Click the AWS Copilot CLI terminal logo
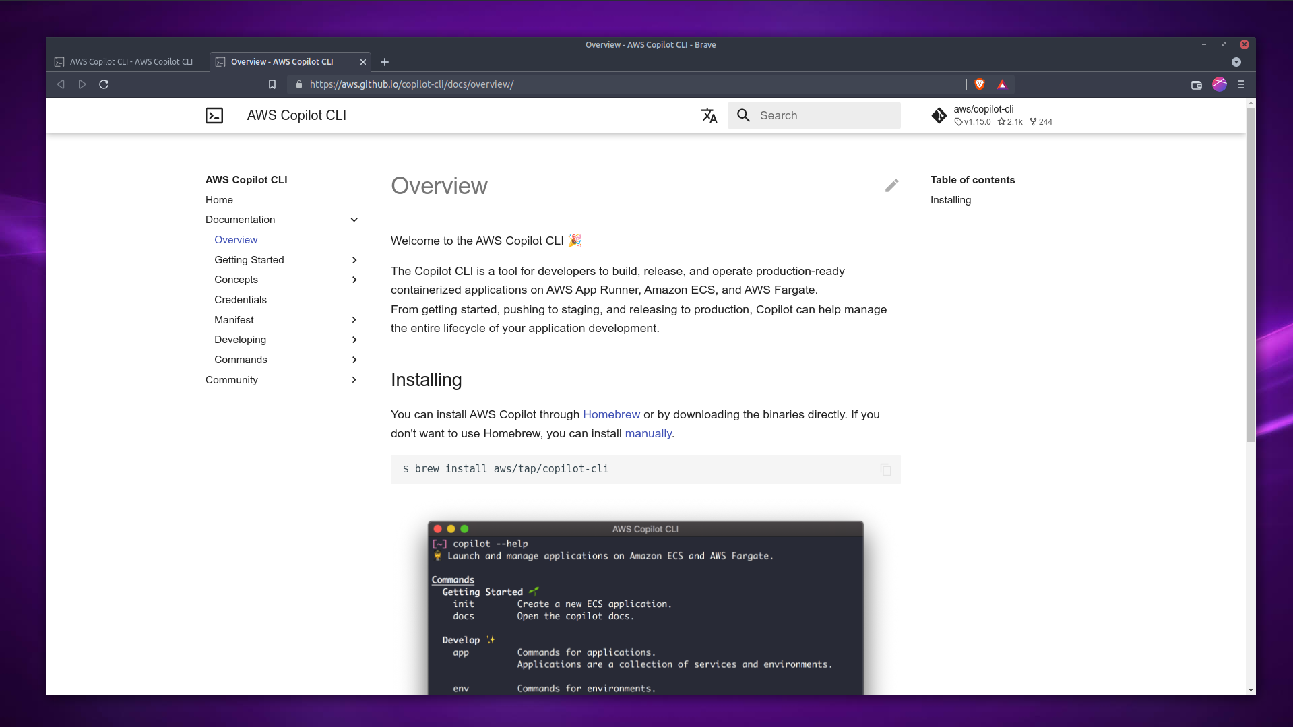Image resolution: width=1293 pixels, height=727 pixels. [x=214, y=115]
